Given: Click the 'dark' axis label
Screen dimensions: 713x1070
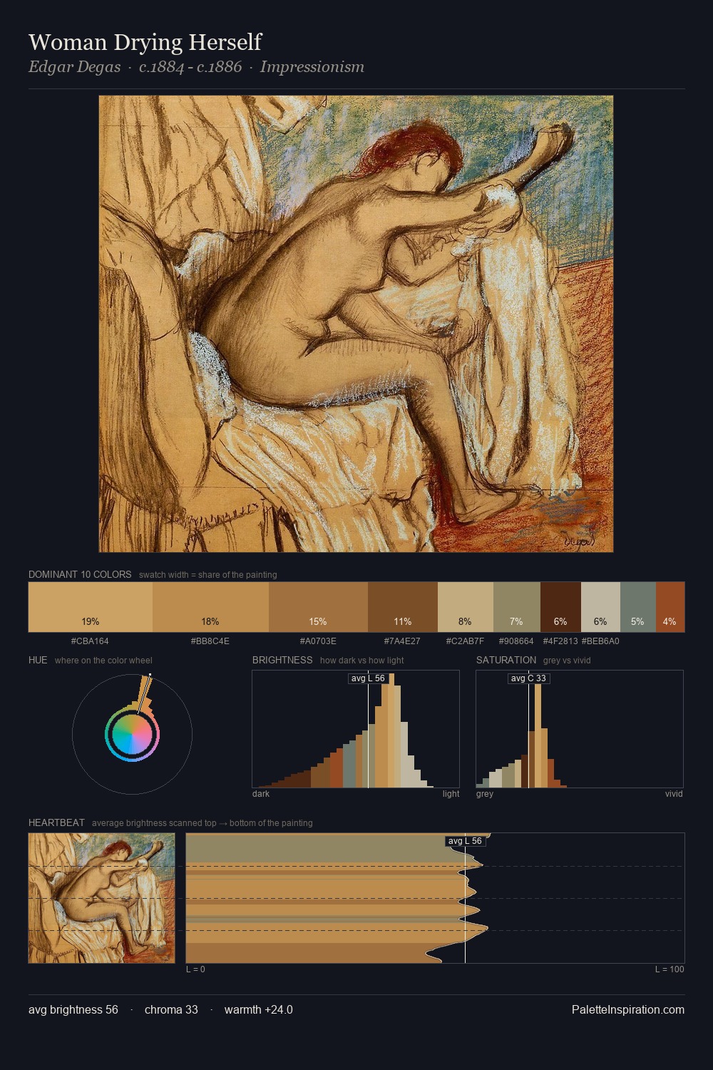Looking at the screenshot, I should coord(261,794).
